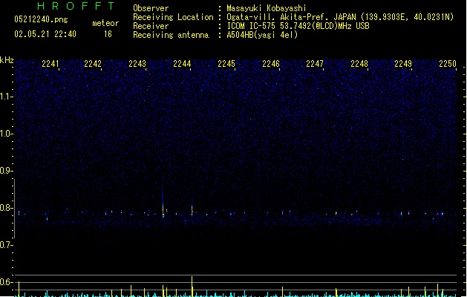The width and height of the screenshot is (467, 297).
Task: Click the tallest yellow spike in the power graph
Action: (x=192, y=287)
